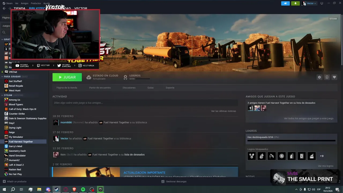Click the water drop locked achievement icon
Viewport: 343px width, 193px height.
pos(262,156)
